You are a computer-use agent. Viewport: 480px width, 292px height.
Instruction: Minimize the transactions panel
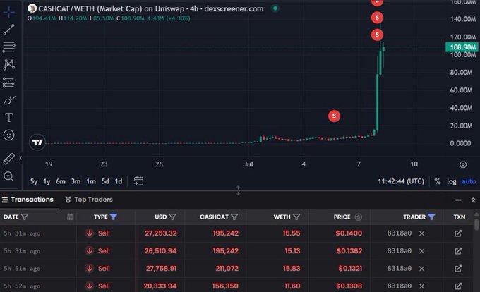click(458, 200)
